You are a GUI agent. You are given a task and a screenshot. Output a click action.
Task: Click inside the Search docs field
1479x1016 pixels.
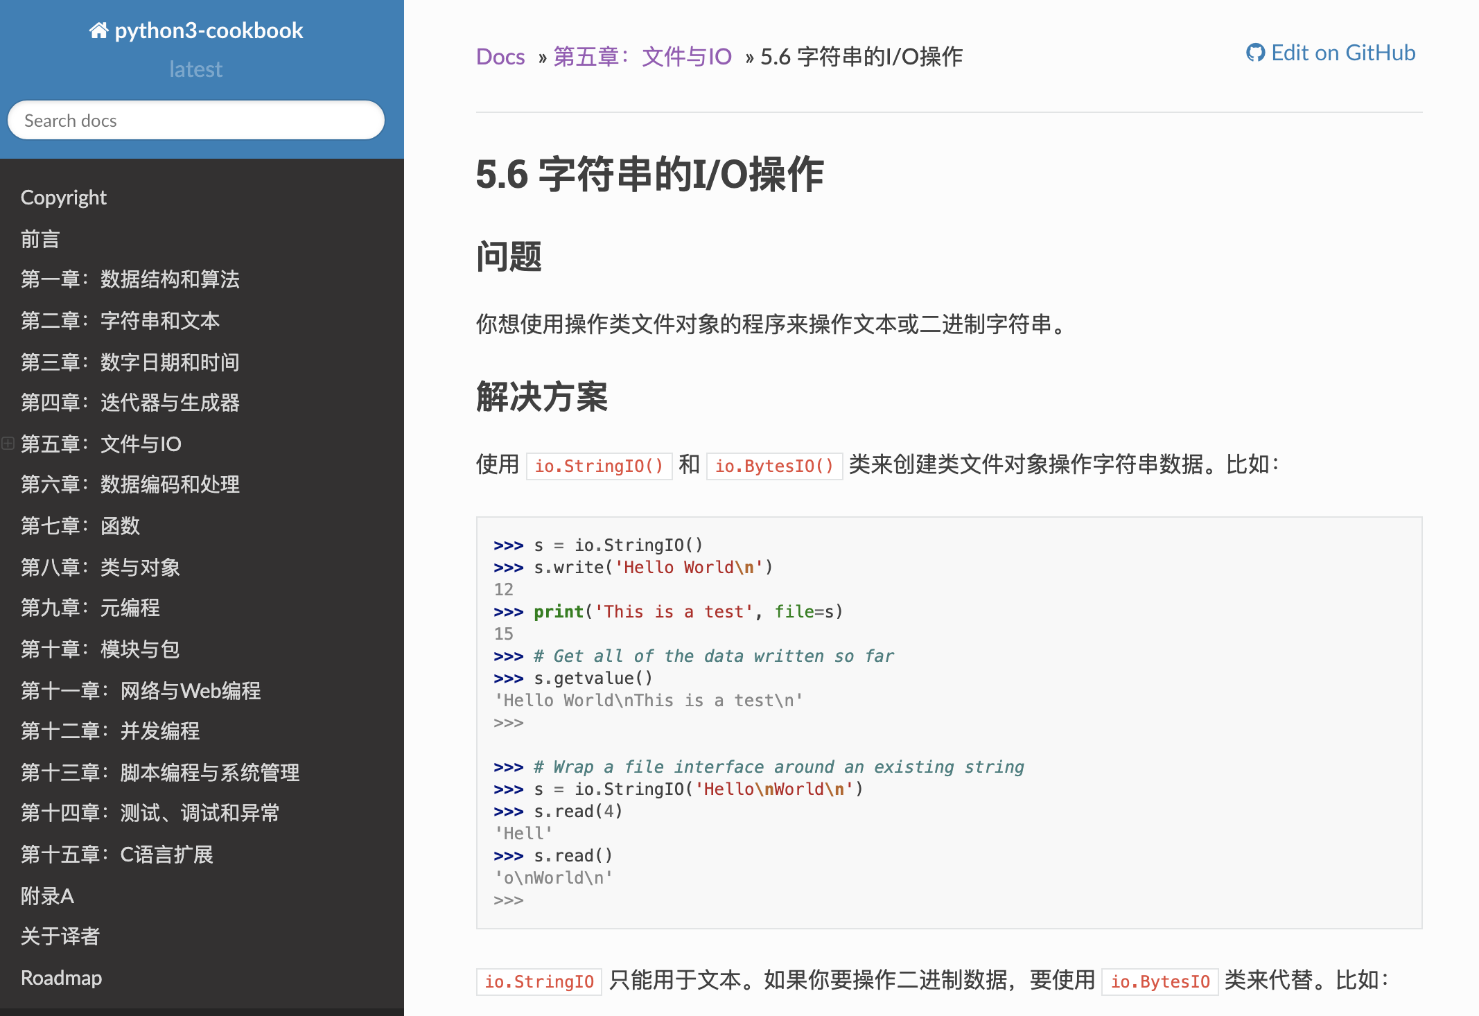click(x=195, y=120)
